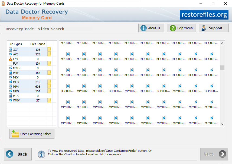
Task: Minimize the Data Doctor Recovery window
Action: 201,4
